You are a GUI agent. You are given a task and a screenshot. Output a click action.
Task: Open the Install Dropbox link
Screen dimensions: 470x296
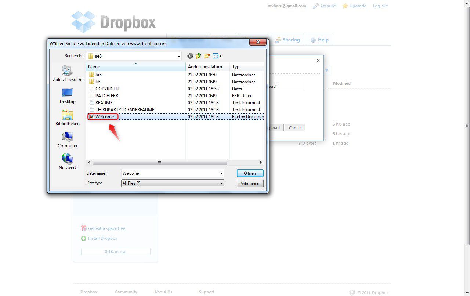coord(103,238)
